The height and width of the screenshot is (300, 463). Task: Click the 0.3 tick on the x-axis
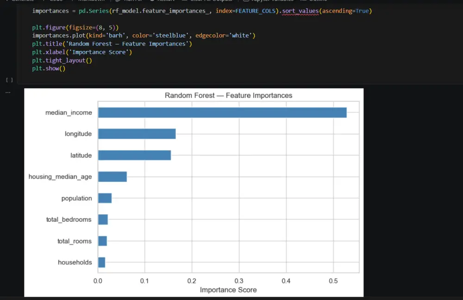(239, 281)
